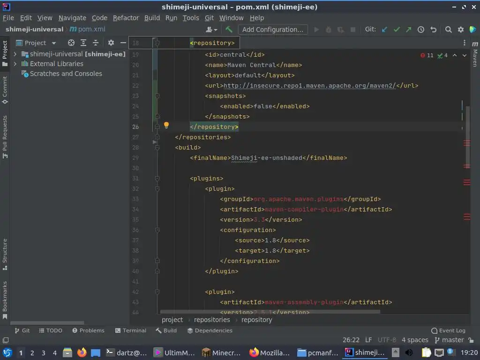Click the JetBrains toolbox colorful icon

[472, 30]
